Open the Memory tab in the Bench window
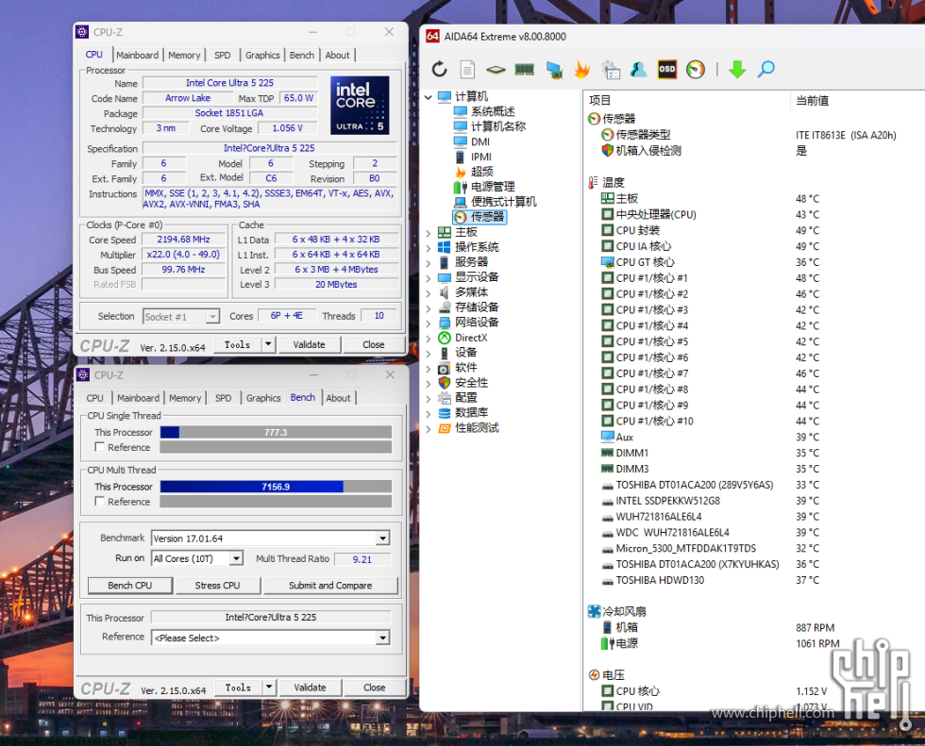This screenshot has height=746, width=925. (x=185, y=398)
